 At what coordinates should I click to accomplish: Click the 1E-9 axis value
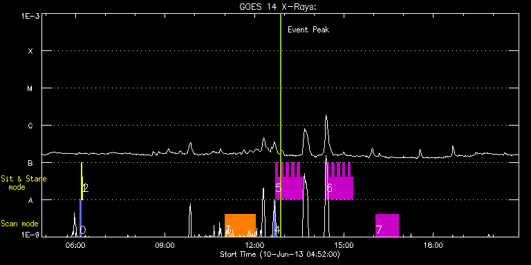[x=30, y=235]
